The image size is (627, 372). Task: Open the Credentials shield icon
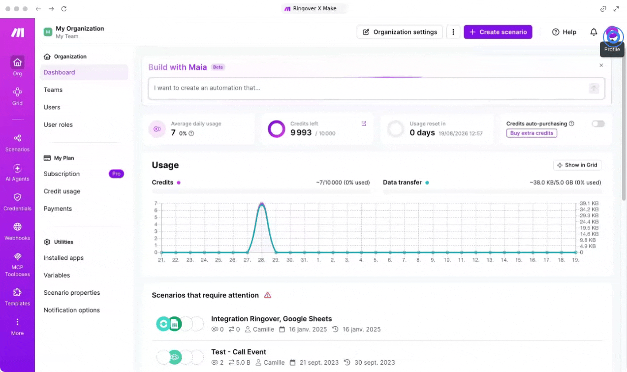(x=17, y=197)
